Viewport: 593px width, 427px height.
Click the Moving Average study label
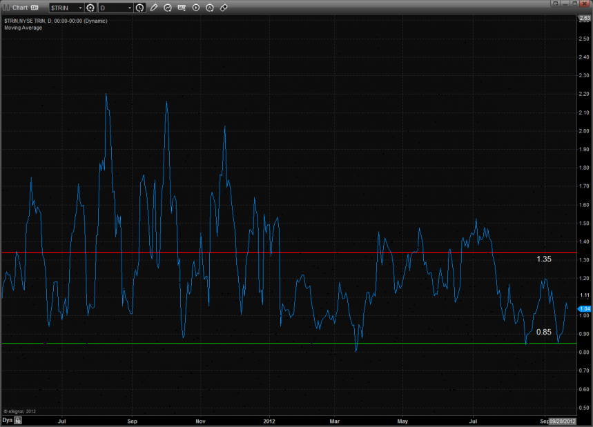22,28
